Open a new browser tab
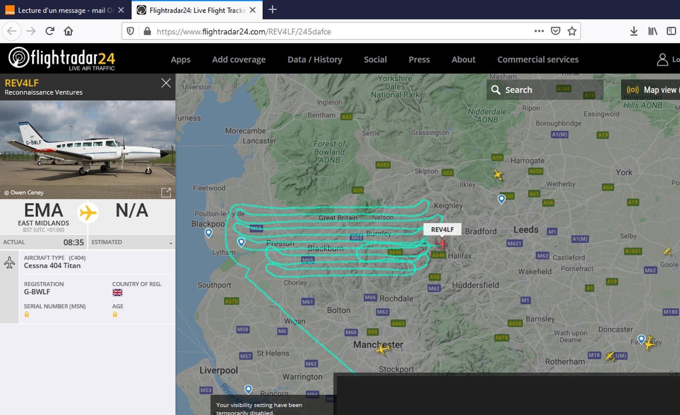 (x=273, y=9)
